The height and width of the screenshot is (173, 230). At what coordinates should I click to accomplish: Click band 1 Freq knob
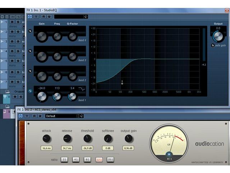pyautogui.click(x=57, y=96)
